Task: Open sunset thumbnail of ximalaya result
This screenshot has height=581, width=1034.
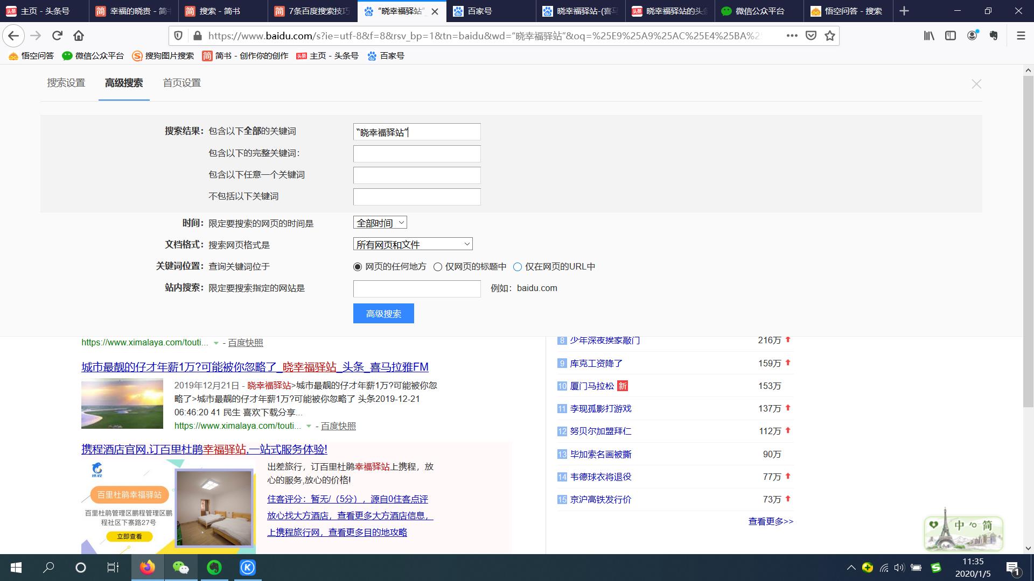Action: 122,403
